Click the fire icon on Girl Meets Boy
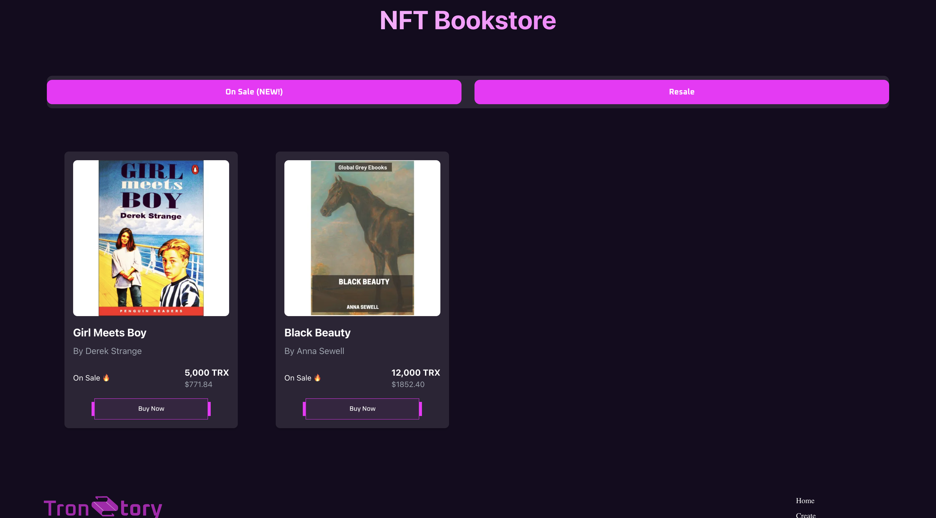 [106, 378]
